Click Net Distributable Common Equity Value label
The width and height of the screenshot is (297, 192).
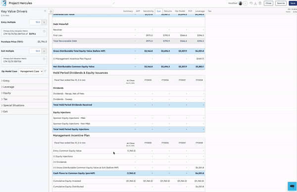click(x=74, y=67)
